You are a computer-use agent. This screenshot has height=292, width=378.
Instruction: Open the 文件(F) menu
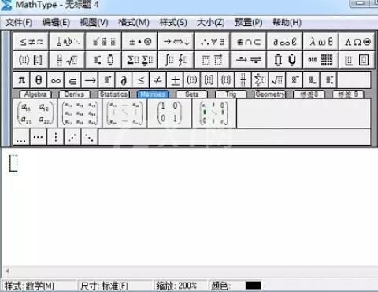click(x=19, y=23)
